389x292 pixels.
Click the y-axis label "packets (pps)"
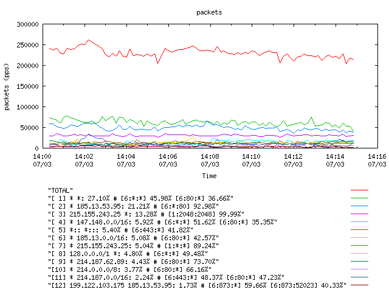7,86
